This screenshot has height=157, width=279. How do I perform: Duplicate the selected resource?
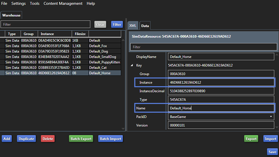click(27, 139)
